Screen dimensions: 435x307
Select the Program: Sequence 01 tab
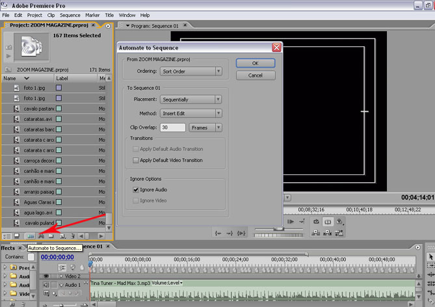155,25
